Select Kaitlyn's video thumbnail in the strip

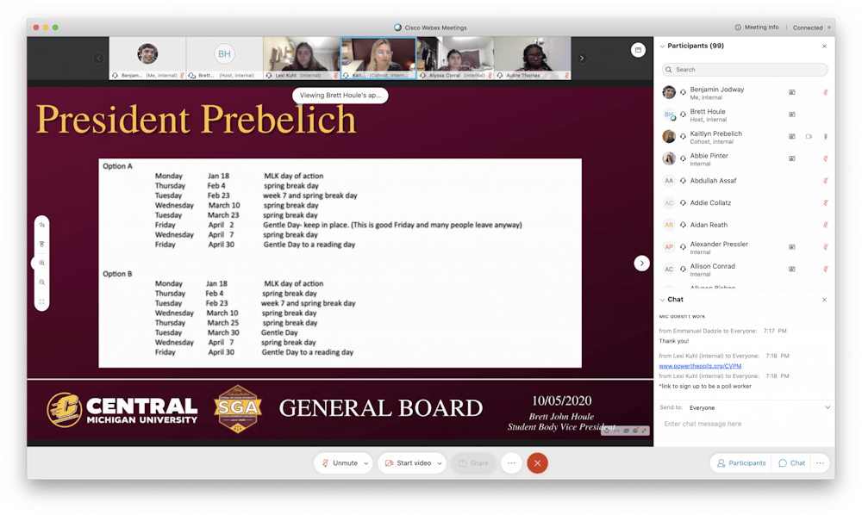coord(378,57)
